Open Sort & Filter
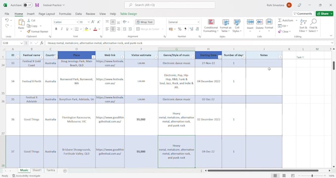This screenshot has height=178, width=336. click(x=303, y=26)
